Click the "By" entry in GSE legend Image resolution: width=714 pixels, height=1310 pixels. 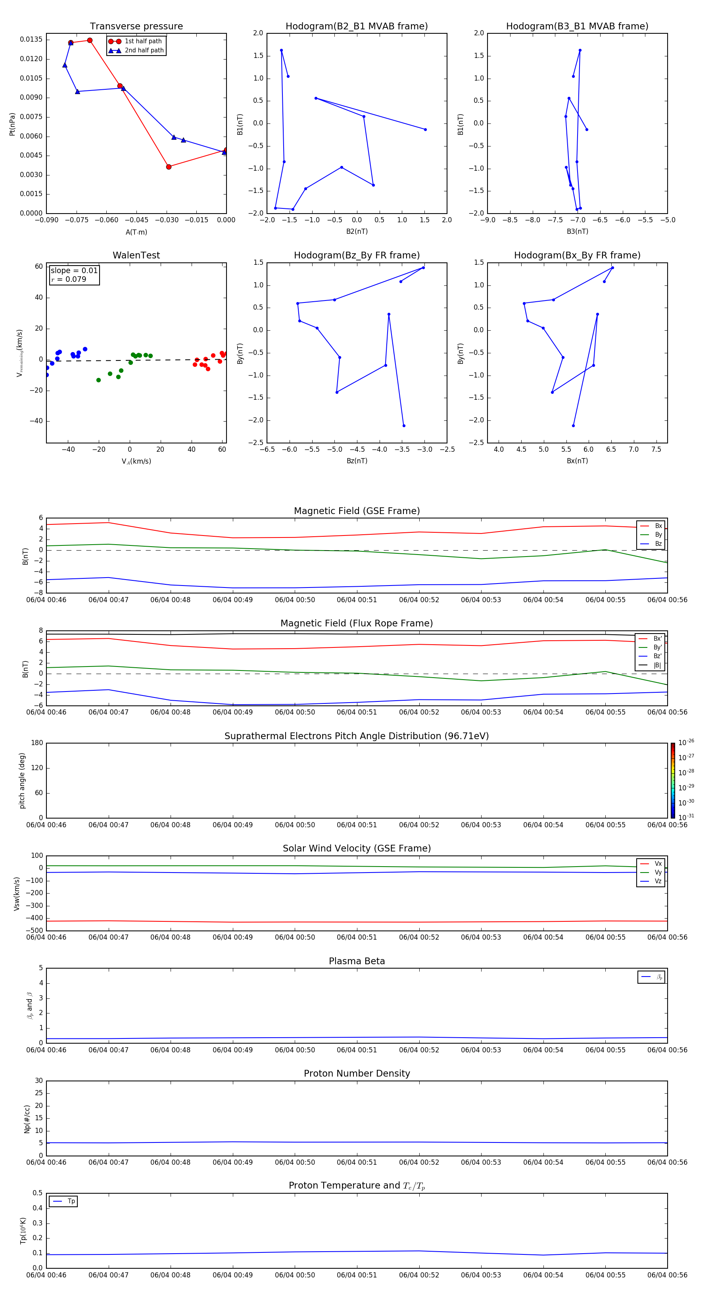[651, 535]
